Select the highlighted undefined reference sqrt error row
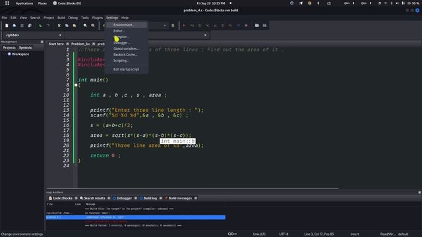 136,217
